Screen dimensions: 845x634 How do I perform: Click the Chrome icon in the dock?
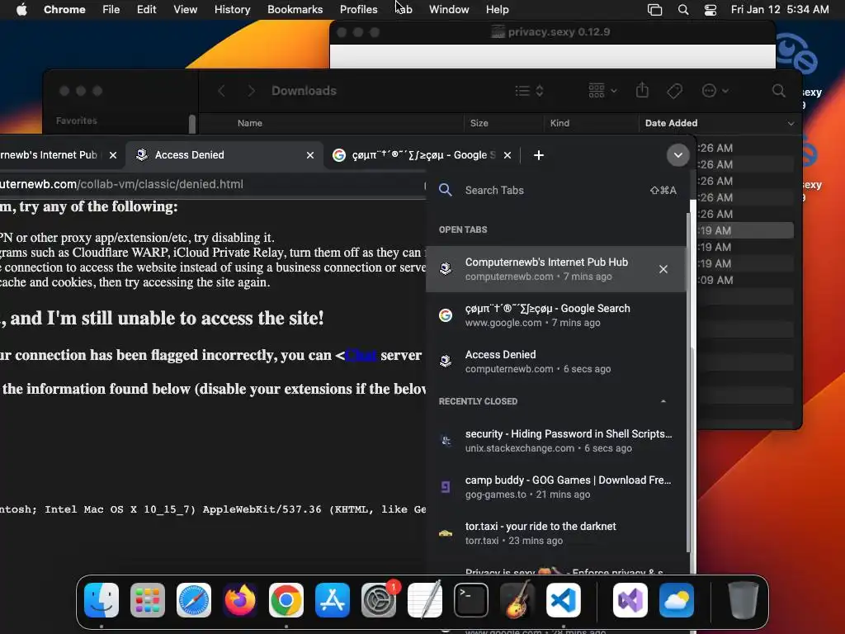point(286,600)
